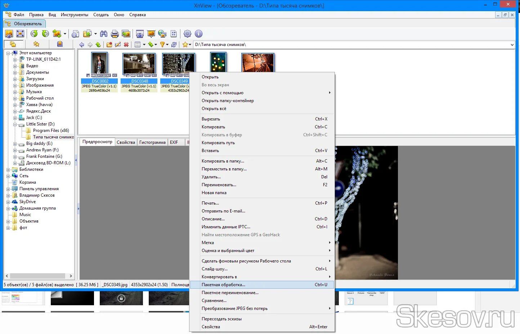The image size is (520, 334).
Task: Expand the Библиотеки tree node
Action: [8, 170]
